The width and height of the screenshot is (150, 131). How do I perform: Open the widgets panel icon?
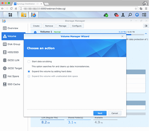pos(144,15)
